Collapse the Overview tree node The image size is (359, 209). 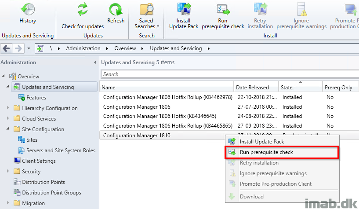point(3,76)
